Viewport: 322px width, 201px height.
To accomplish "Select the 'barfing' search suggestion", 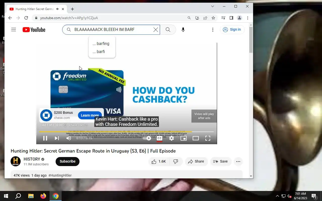I will pos(101,44).
